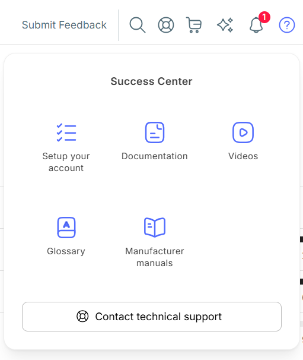The width and height of the screenshot is (303, 360).
Task: Open the shopping cart icon
Action: 194,25
